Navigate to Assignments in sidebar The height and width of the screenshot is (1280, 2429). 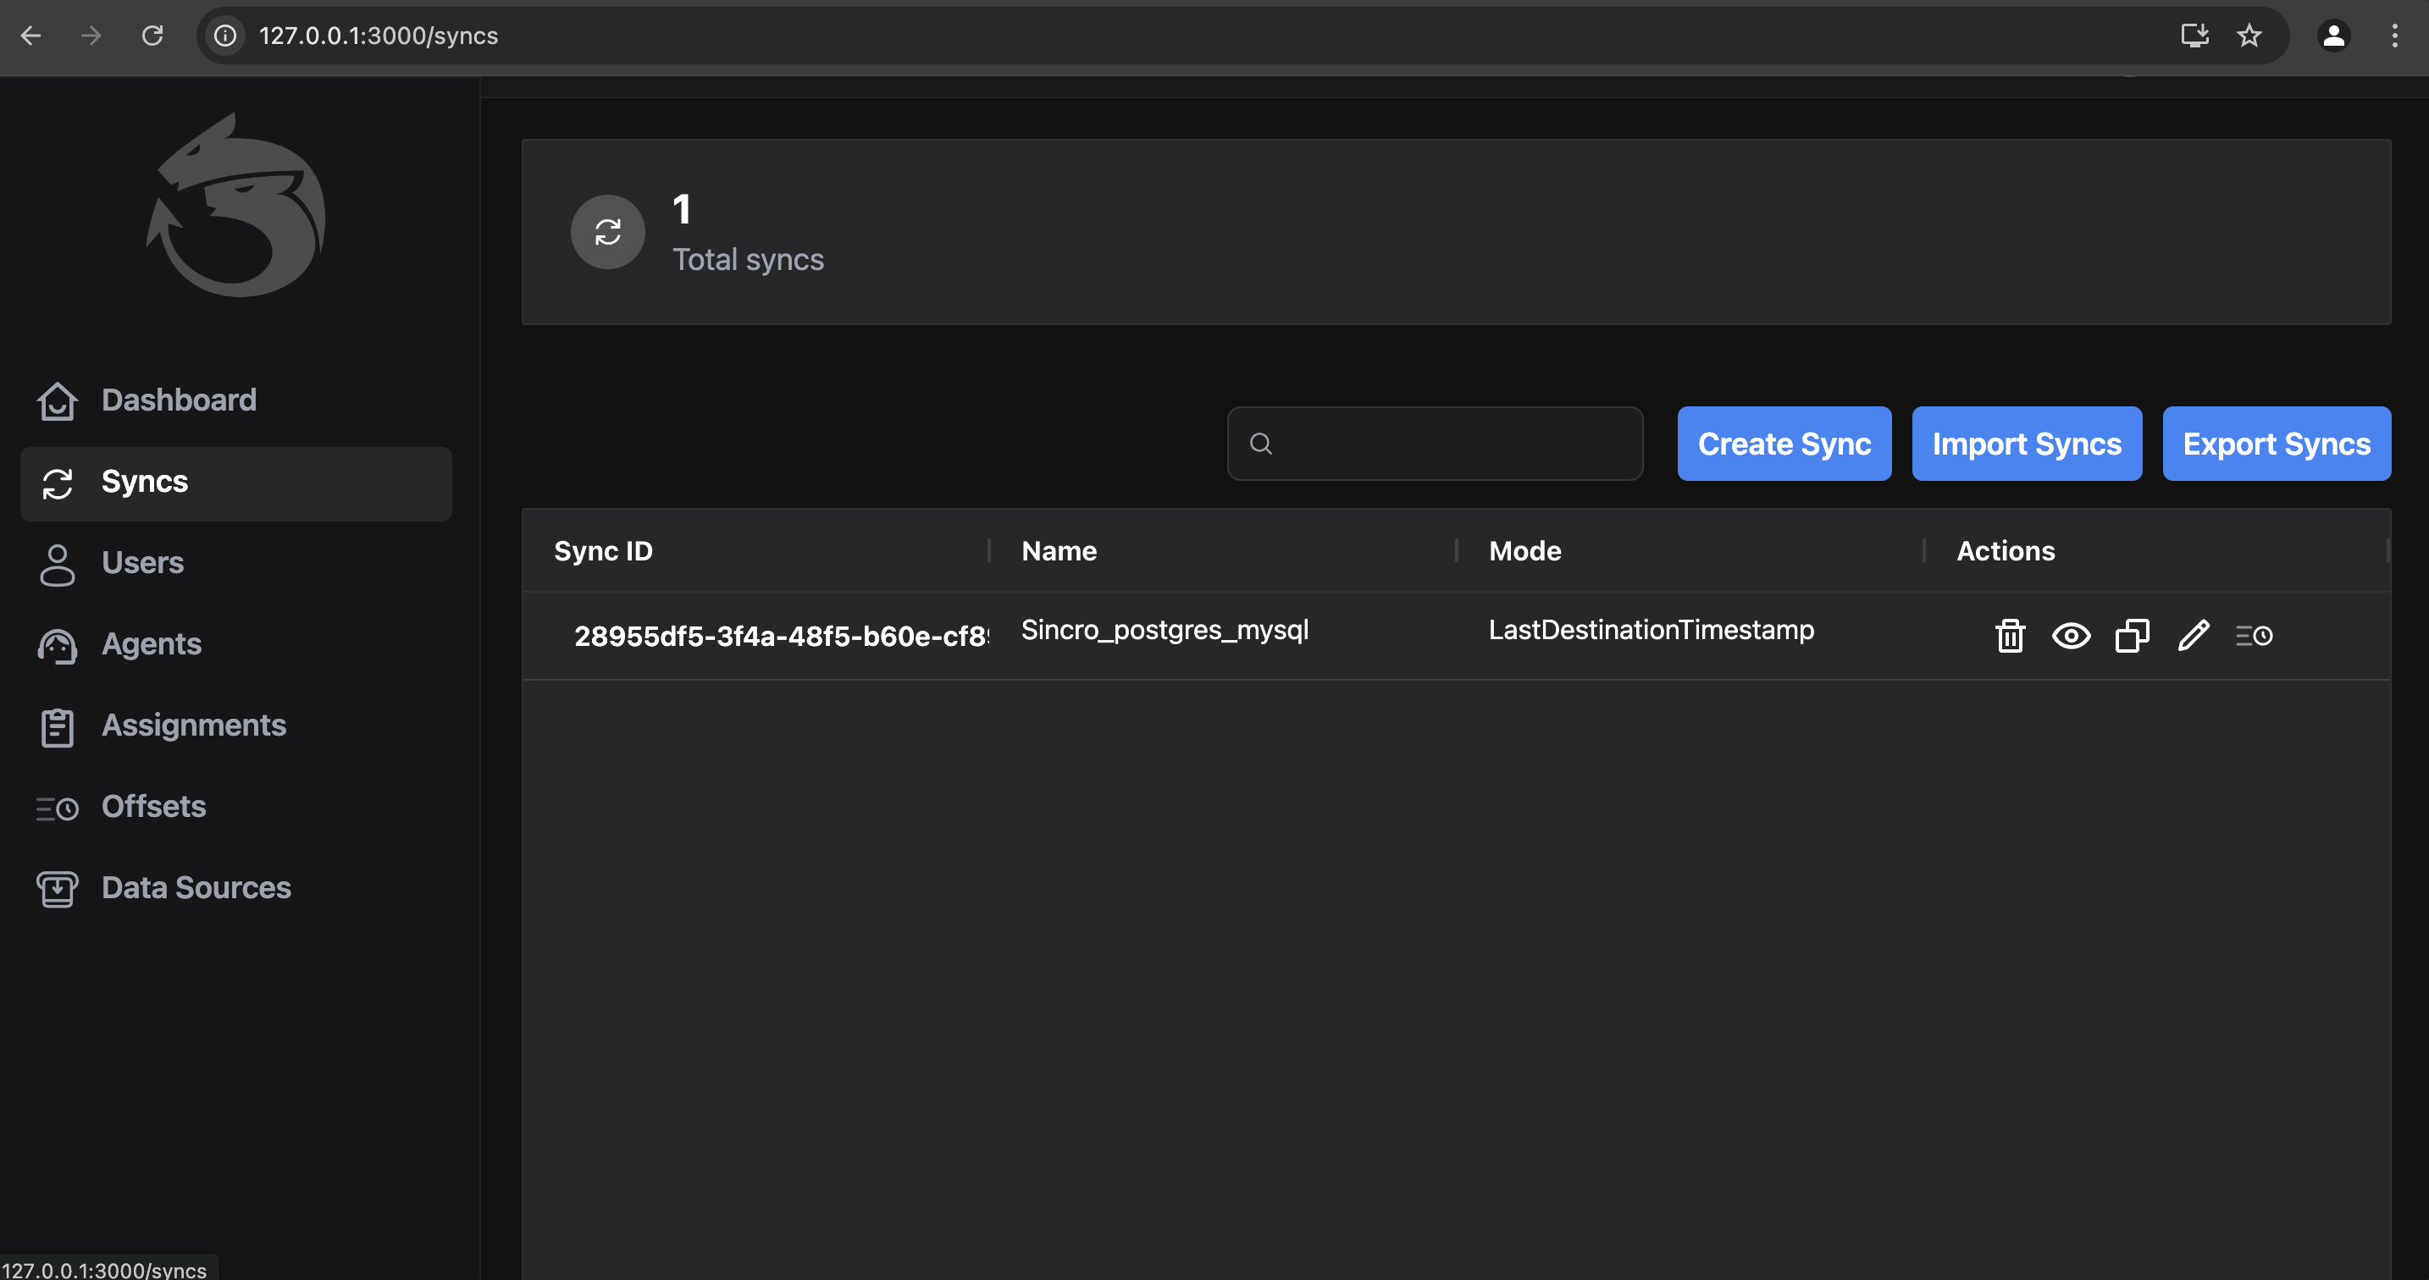[193, 725]
